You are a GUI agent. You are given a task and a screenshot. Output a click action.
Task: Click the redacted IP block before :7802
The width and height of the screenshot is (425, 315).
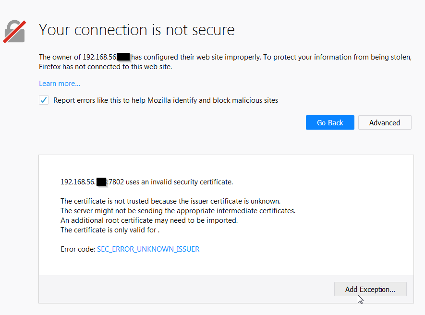(101, 182)
